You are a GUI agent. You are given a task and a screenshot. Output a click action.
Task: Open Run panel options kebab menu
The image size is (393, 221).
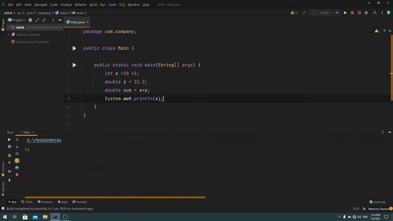383,132
